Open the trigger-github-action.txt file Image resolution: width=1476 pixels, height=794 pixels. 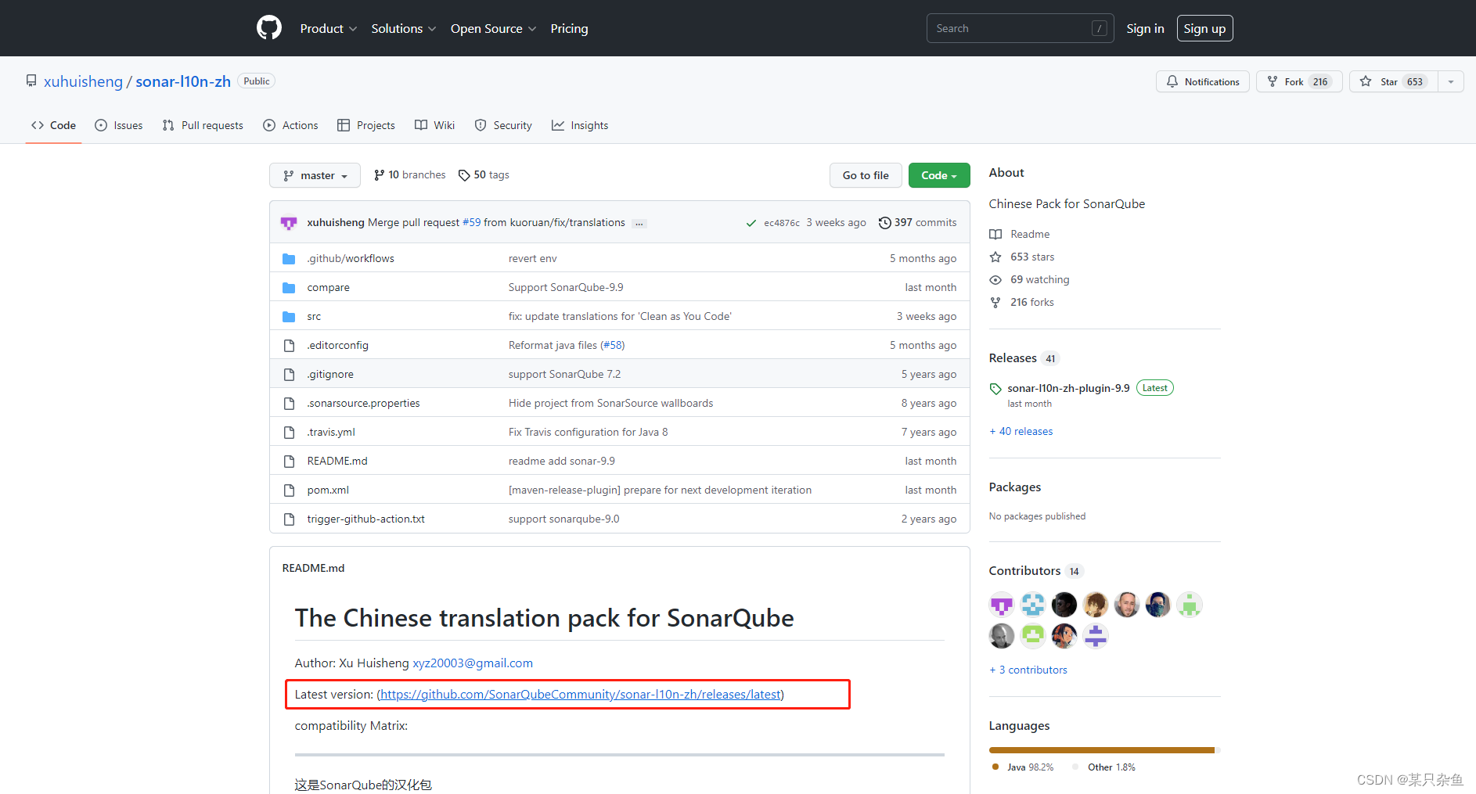coord(365,519)
